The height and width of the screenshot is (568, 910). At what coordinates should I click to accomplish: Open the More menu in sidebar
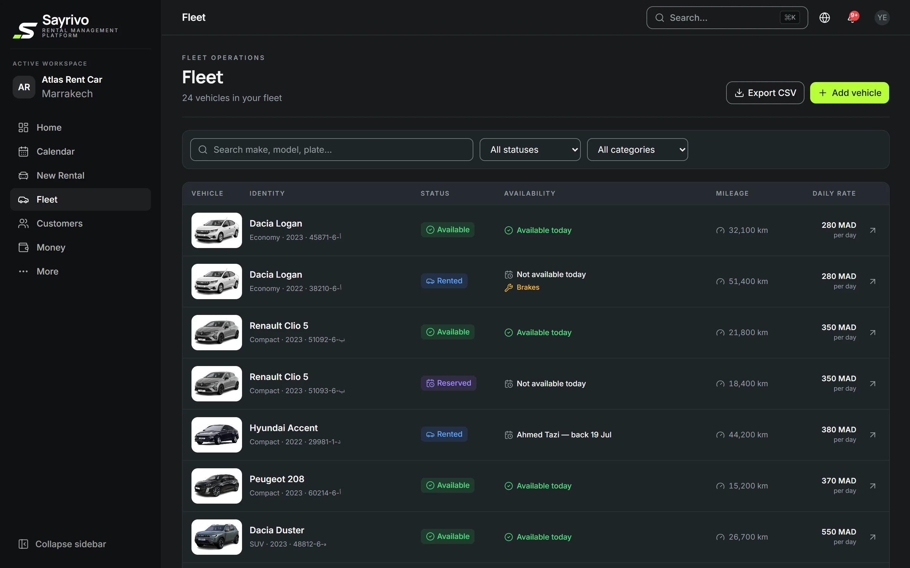pos(81,271)
